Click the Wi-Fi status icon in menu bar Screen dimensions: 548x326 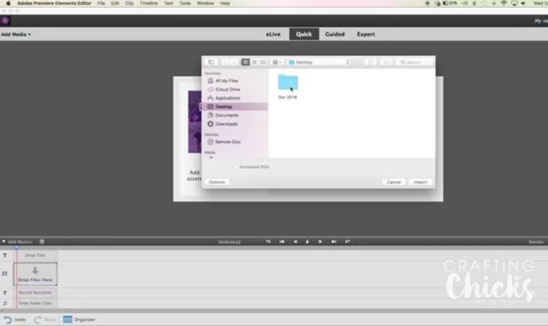tap(504, 3)
